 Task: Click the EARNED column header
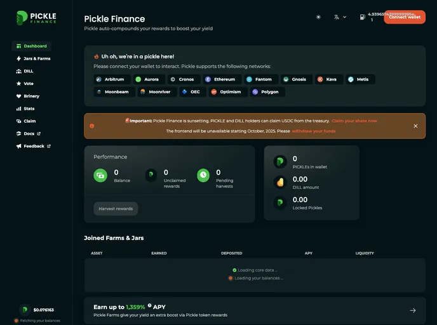(159, 253)
